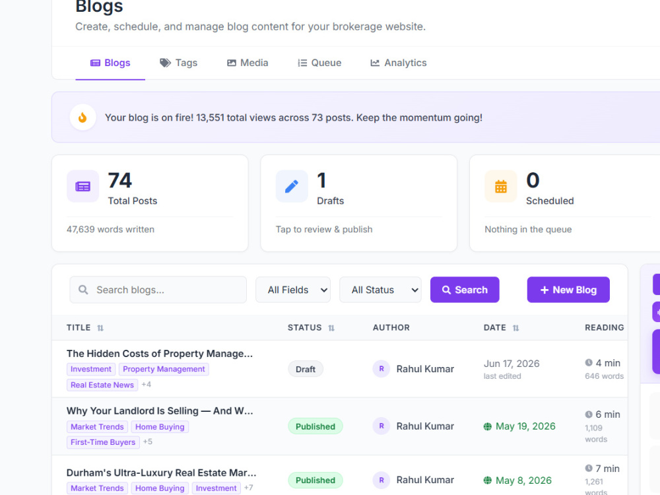660x495 pixels.
Task: Click Market Trends tag on Landlord post
Action: (x=97, y=427)
